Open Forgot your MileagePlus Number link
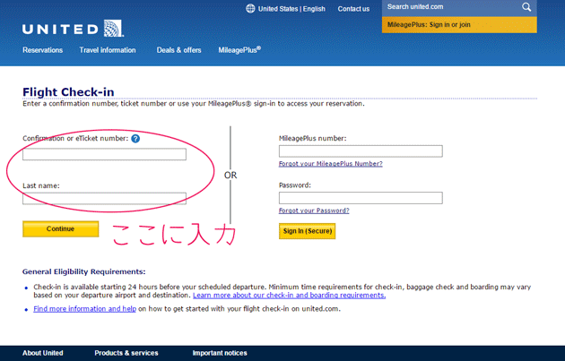This screenshot has width=565, height=361. pos(330,164)
